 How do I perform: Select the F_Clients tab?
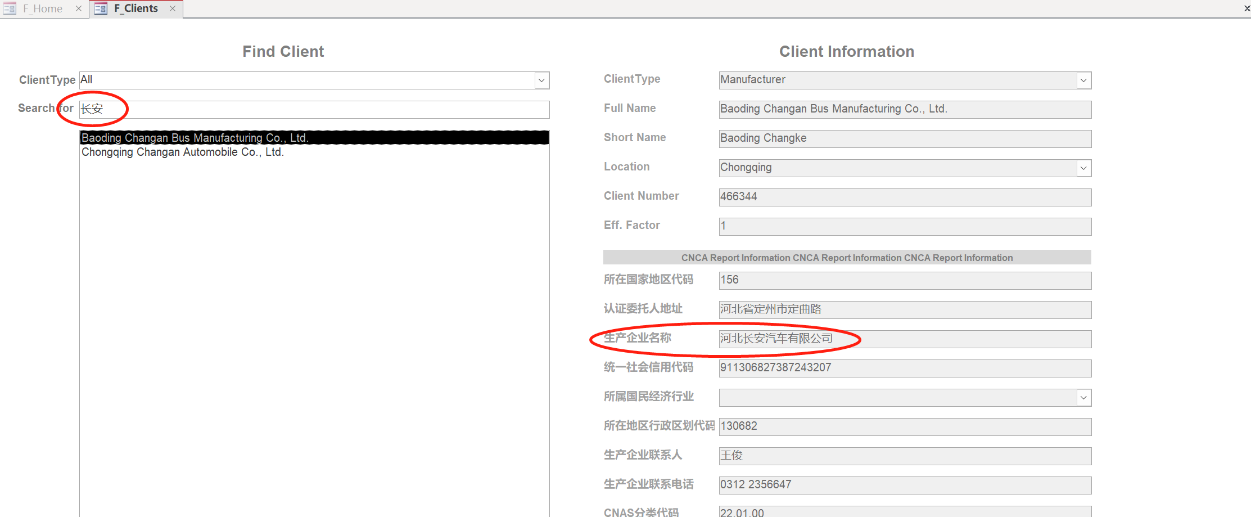coord(136,8)
